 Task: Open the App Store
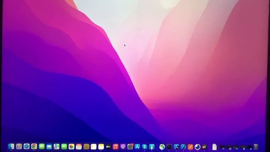pyautogui.click(x=137, y=147)
